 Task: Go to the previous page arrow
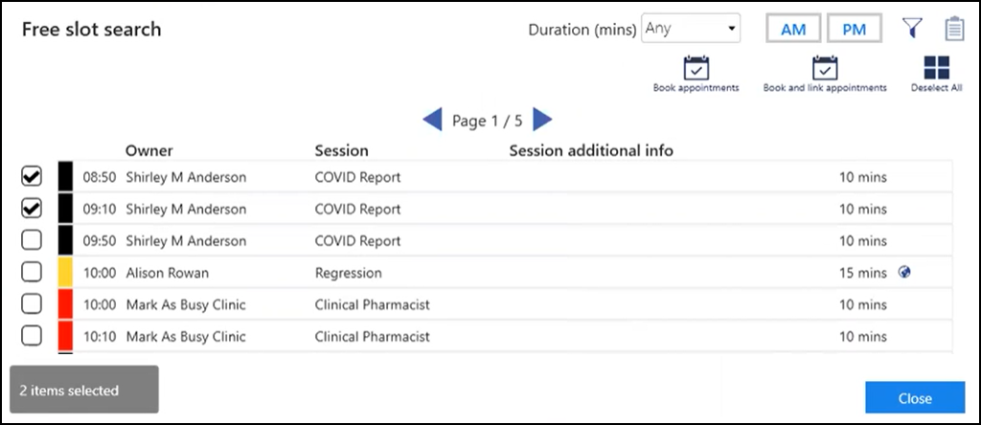pos(432,120)
